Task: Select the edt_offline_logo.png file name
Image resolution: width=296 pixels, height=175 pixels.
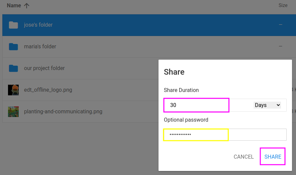Action: pos(48,90)
